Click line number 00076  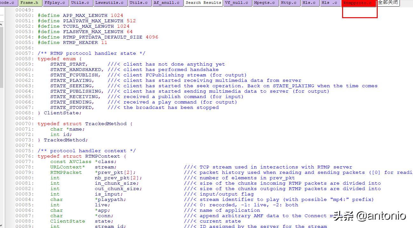click(x=24, y=156)
